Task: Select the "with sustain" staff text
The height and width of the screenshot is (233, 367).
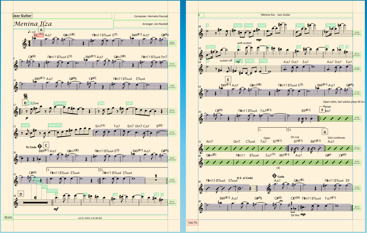Action: click(x=244, y=43)
